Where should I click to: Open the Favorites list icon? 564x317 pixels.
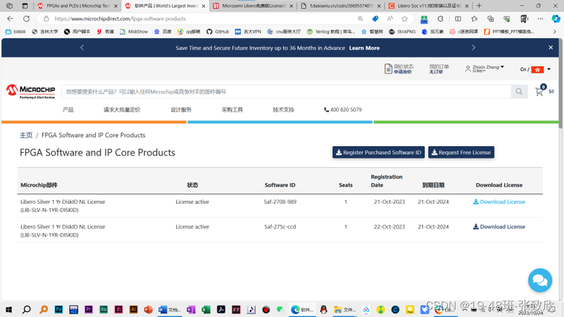click(x=474, y=19)
